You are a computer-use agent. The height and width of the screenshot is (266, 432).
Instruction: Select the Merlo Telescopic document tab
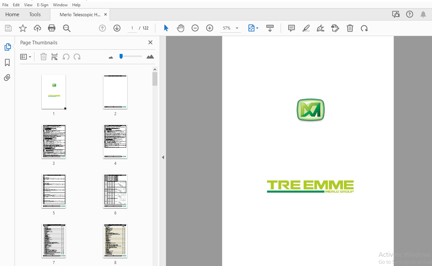[x=80, y=15]
